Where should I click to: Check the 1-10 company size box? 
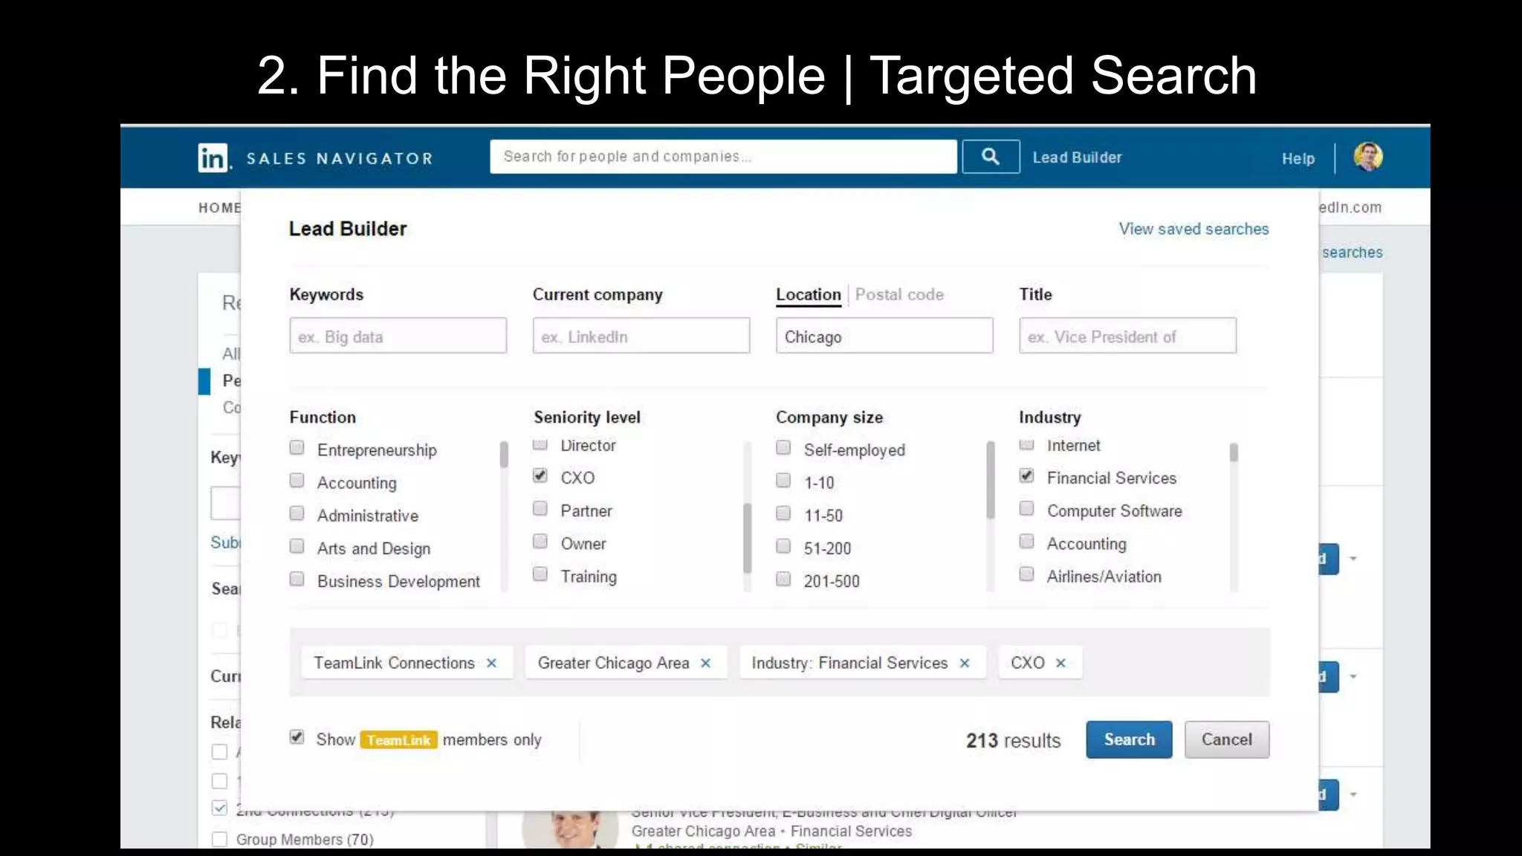[783, 480]
